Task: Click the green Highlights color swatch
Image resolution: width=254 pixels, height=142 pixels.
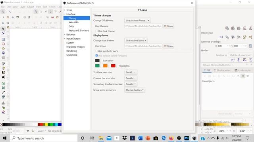Action: click(97, 66)
